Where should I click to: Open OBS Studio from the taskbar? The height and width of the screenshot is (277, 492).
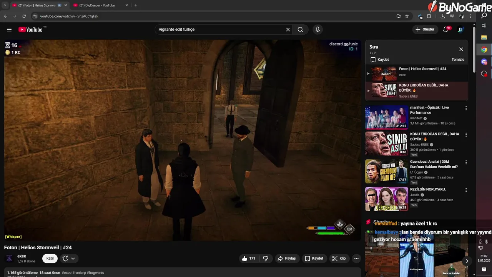pyautogui.click(x=484, y=74)
